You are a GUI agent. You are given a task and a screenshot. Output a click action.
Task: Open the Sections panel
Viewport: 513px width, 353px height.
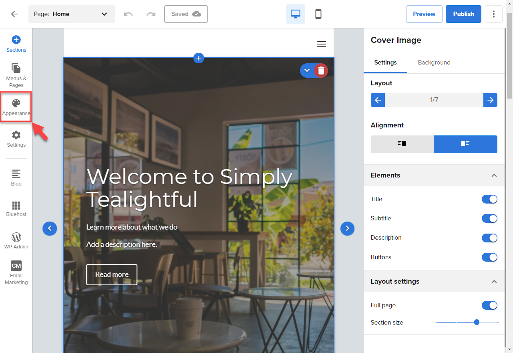pos(16,44)
